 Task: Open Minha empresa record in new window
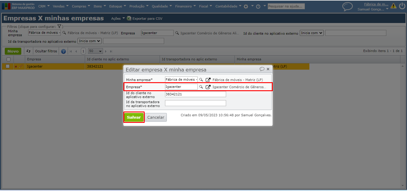(208, 80)
